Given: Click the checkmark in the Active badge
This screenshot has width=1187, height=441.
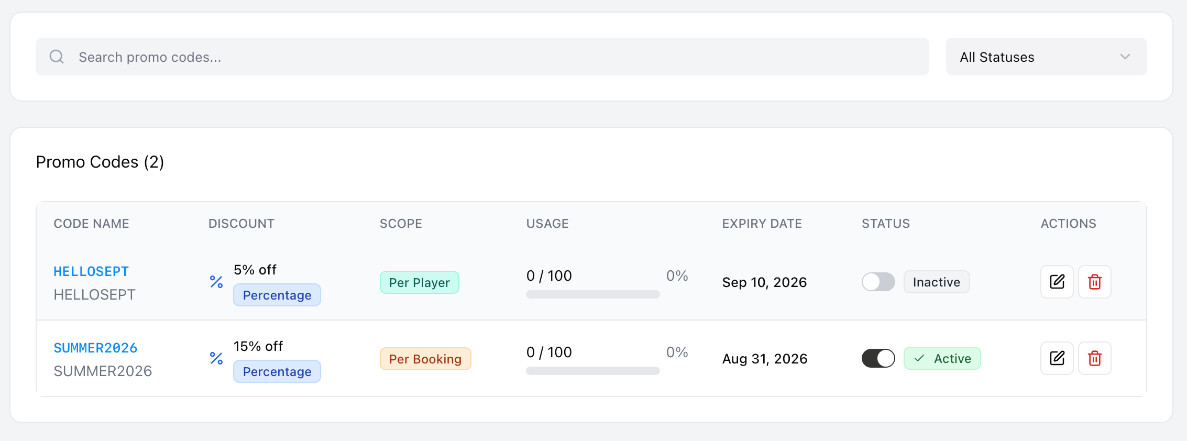Looking at the screenshot, I should [x=919, y=358].
